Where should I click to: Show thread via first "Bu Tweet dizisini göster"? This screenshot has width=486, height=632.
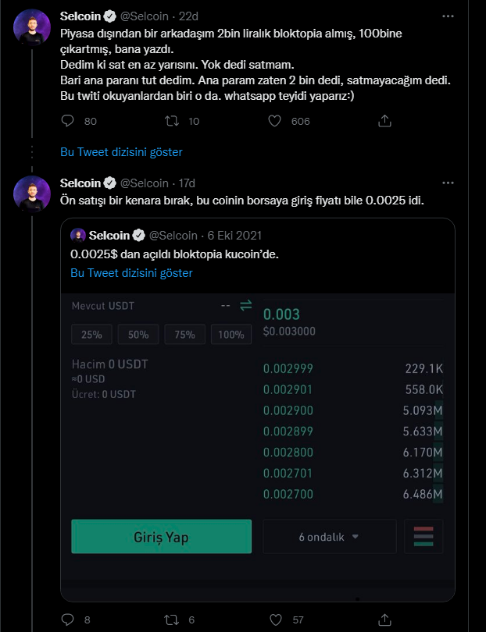coord(121,152)
